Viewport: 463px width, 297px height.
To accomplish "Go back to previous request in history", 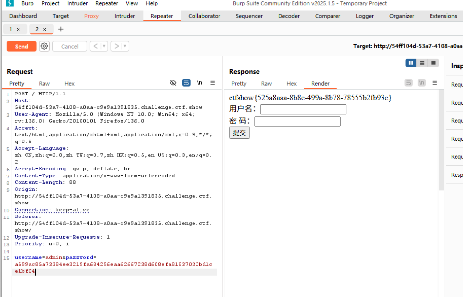I will coord(95,46).
